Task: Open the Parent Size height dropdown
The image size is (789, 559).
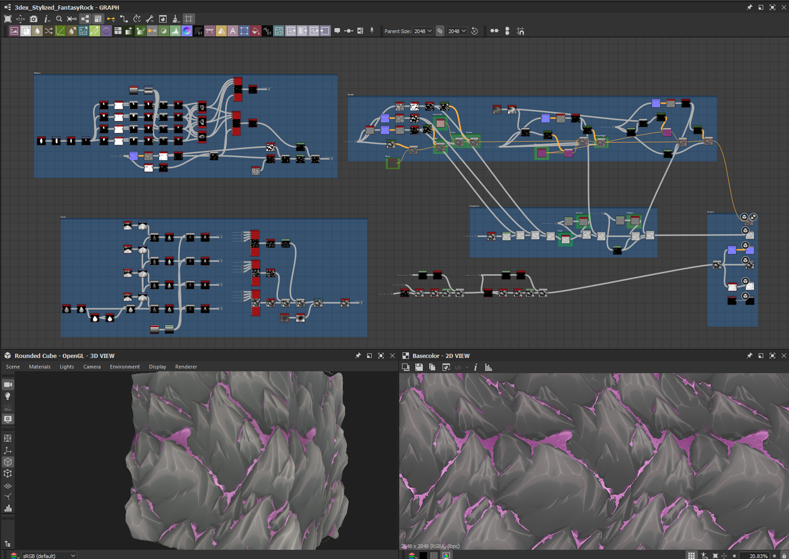Action: 457,31
